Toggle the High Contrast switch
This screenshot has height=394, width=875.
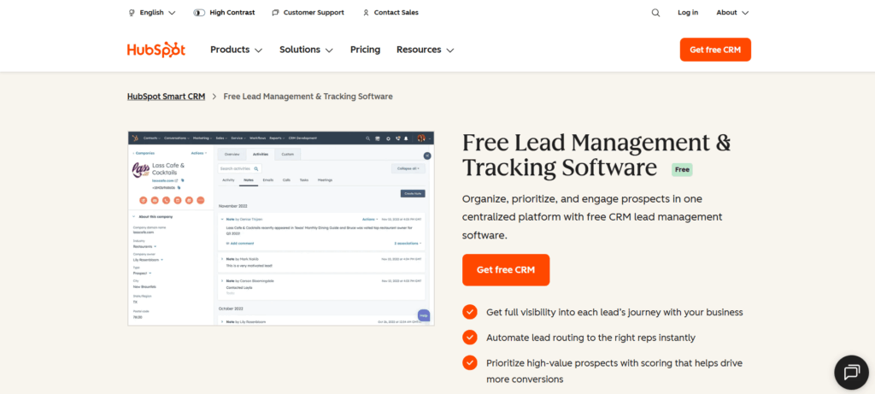point(199,12)
